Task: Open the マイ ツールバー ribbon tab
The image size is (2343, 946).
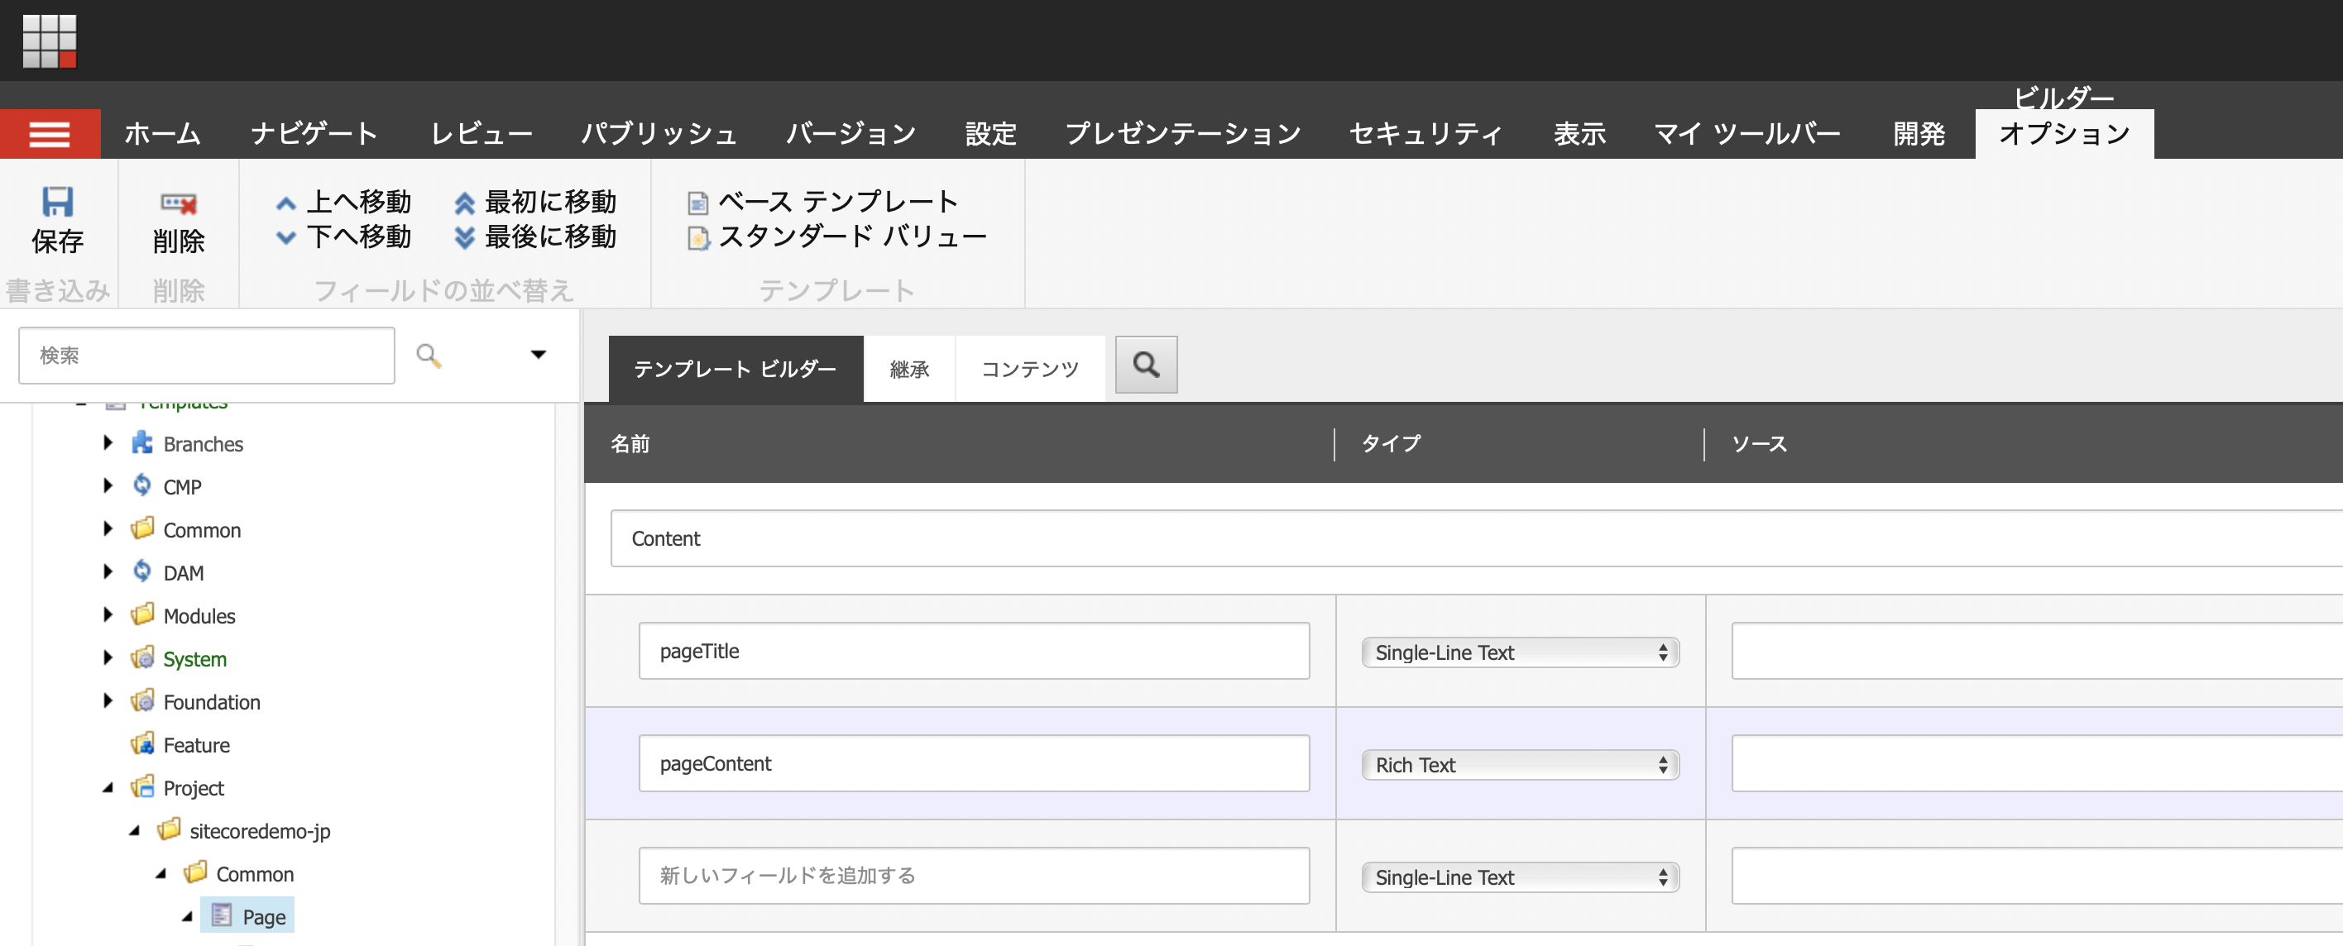Action: 1747,135
